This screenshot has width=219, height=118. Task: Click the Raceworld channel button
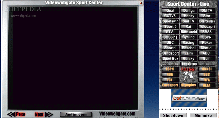[x=189, y=32]
